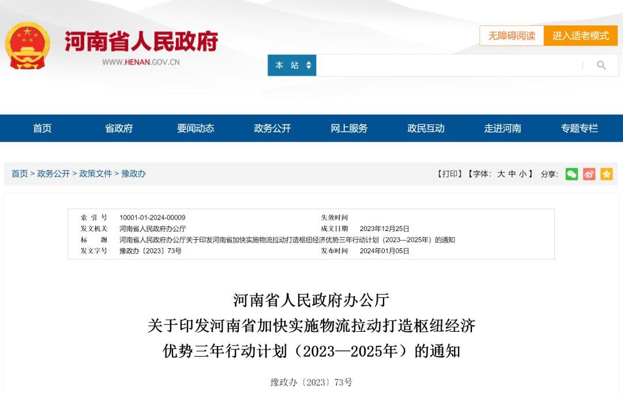Open the 本站 search scope dropdown
Image resolution: width=623 pixels, height=394 pixels.
click(292, 65)
